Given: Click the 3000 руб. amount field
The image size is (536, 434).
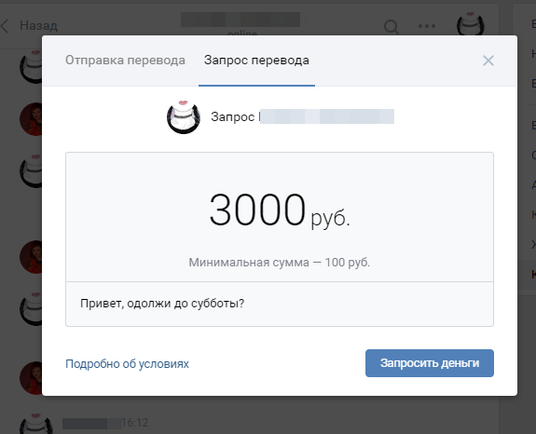Looking at the screenshot, I should coord(280,210).
